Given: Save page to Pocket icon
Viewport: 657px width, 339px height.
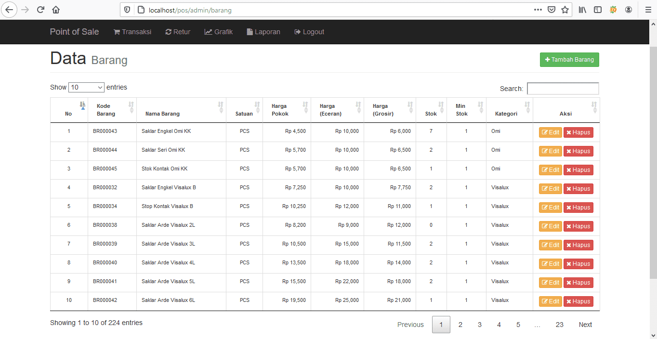Looking at the screenshot, I should coord(552,10).
